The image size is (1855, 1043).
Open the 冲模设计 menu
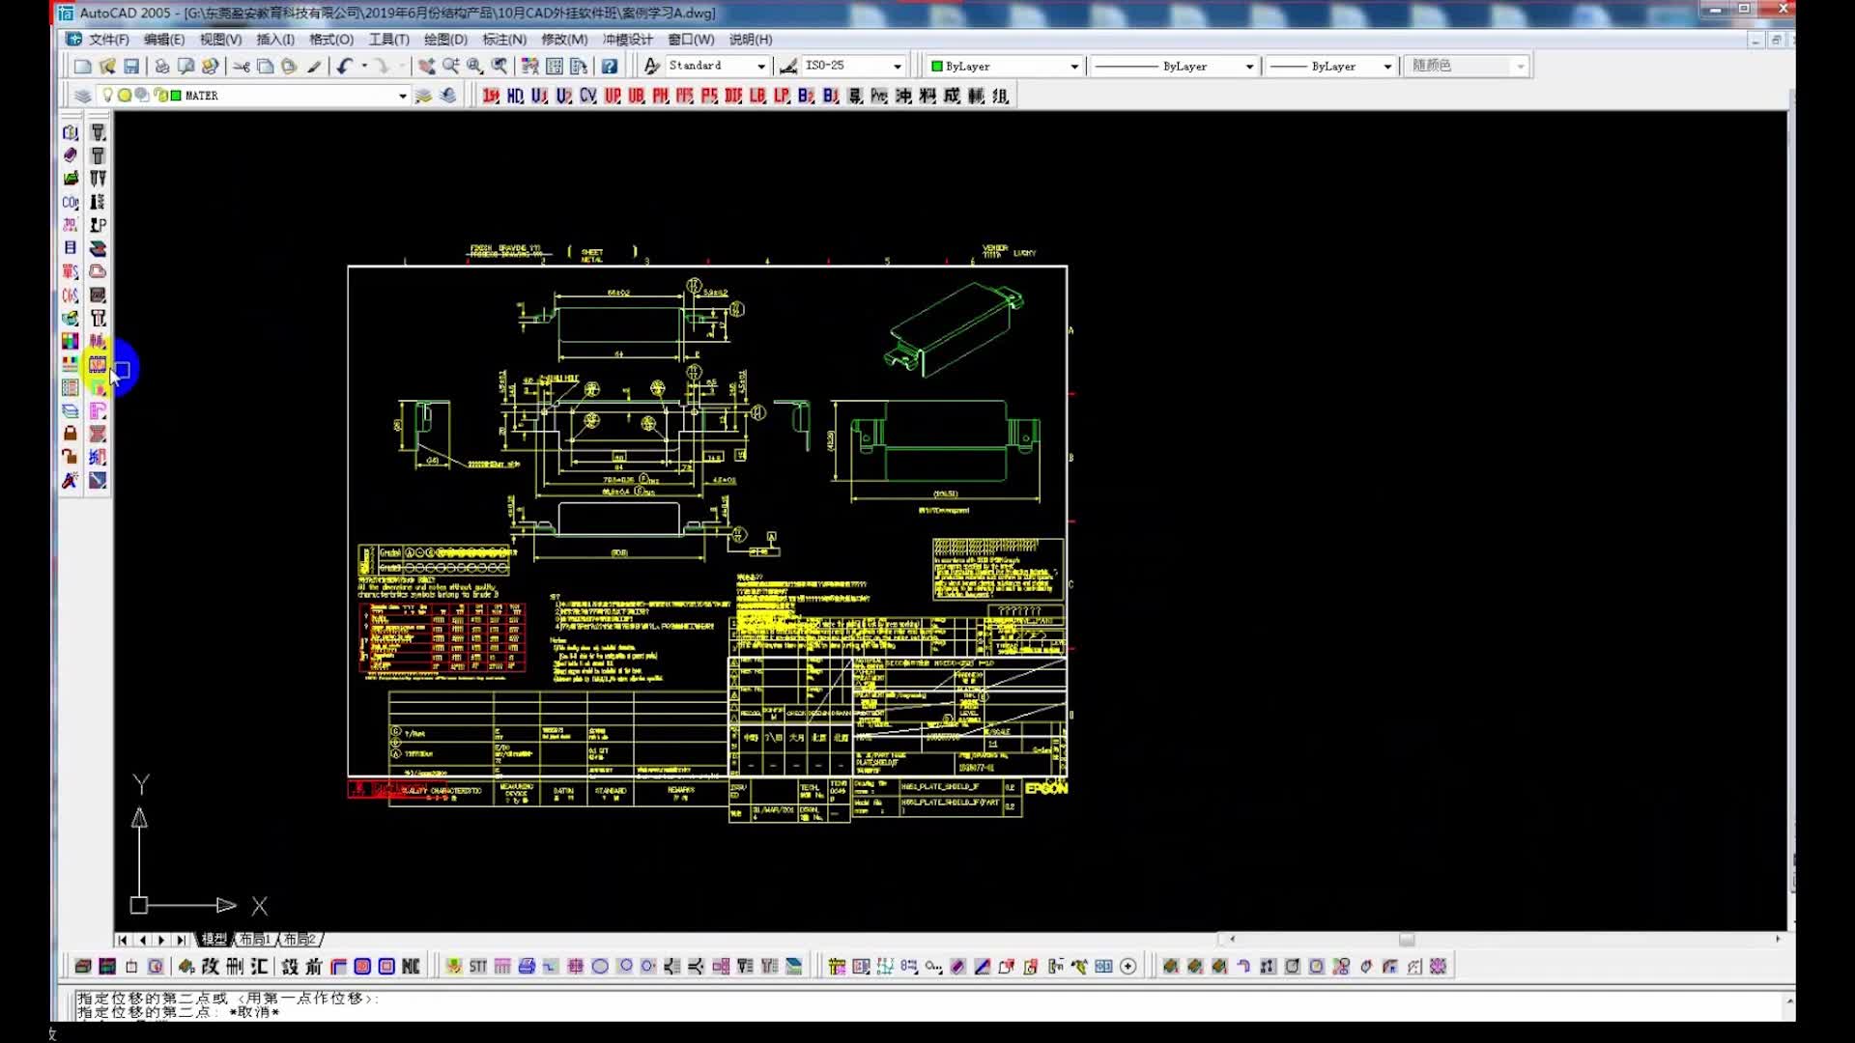(627, 40)
